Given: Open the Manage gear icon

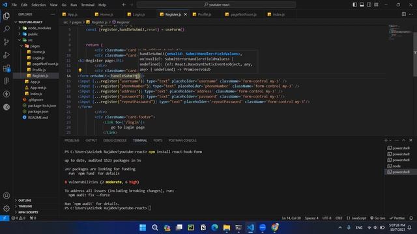Looking at the screenshot, I should click(7, 209).
